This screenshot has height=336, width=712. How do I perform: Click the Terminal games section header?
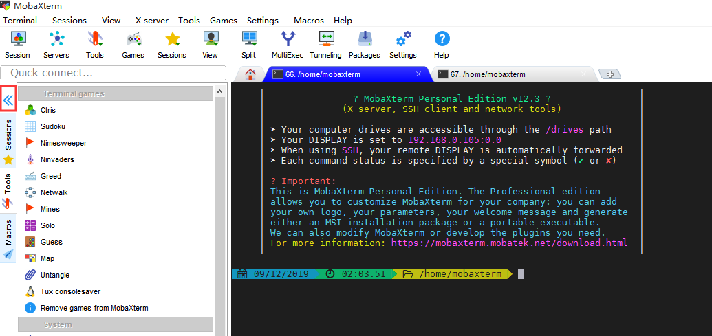pos(116,93)
